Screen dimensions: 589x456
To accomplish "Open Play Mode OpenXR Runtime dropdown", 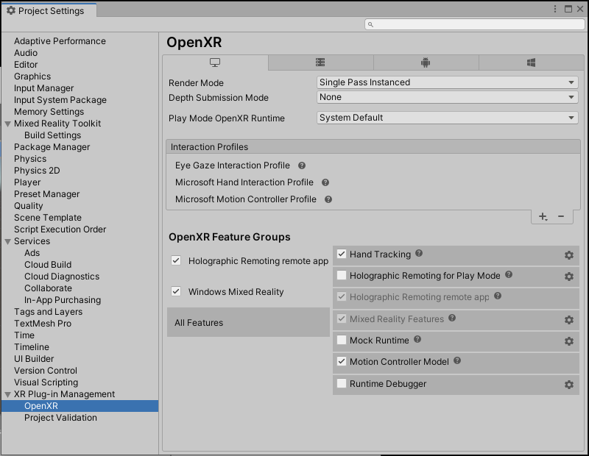I will point(447,118).
